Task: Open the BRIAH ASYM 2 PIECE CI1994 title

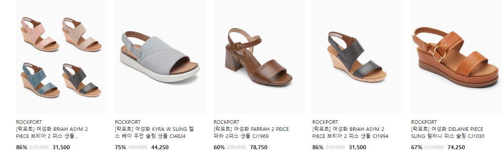Action: pyautogui.click(x=350, y=133)
